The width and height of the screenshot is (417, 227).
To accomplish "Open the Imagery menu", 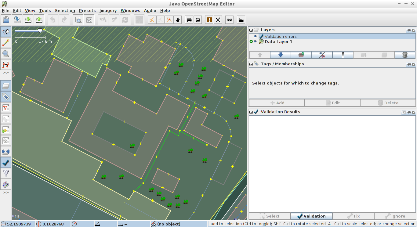I will click(108, 10).
